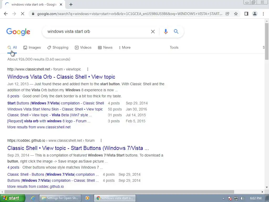Submit search with magnifier icon
Screen dimensions: 269x202
pos(176,32)
